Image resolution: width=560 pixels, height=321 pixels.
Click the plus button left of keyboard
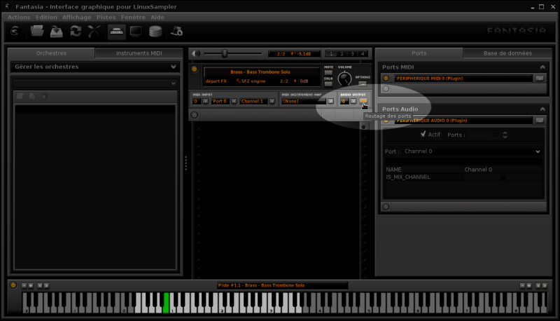tap(31, 286)
